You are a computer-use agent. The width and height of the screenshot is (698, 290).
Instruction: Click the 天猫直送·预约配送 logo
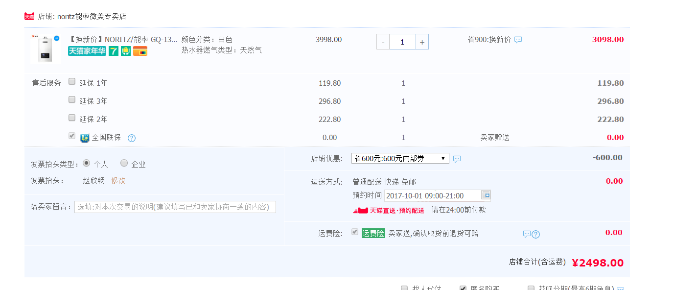pos(389,210)
